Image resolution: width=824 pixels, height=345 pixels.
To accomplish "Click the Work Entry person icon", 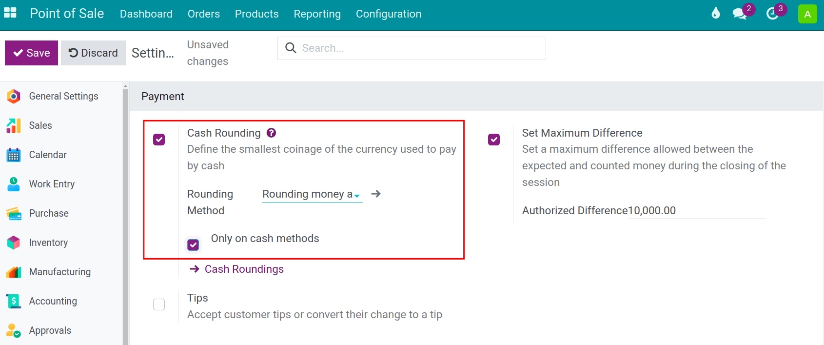I will coord(14,184).
